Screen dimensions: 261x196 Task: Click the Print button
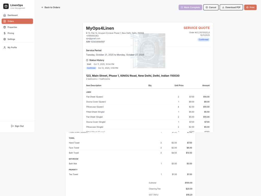250,7
